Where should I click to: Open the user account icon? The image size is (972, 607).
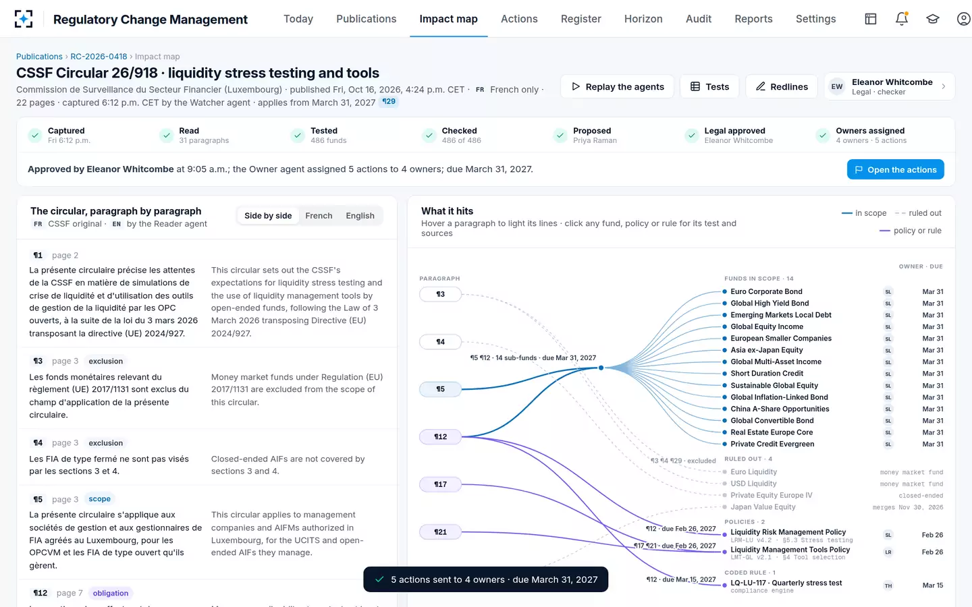click(x=964, y=19)
